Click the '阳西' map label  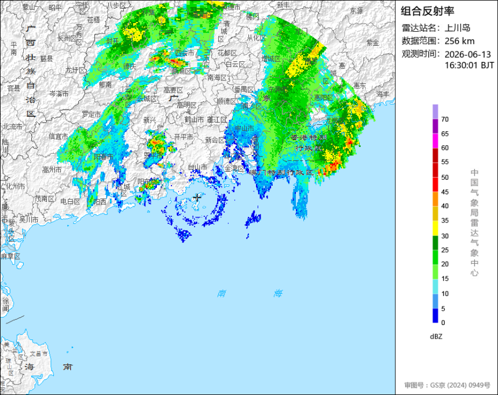(x=100, y=201)
